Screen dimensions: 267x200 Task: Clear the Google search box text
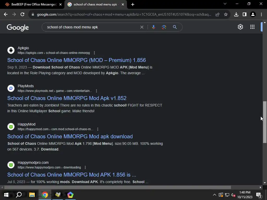142,27
